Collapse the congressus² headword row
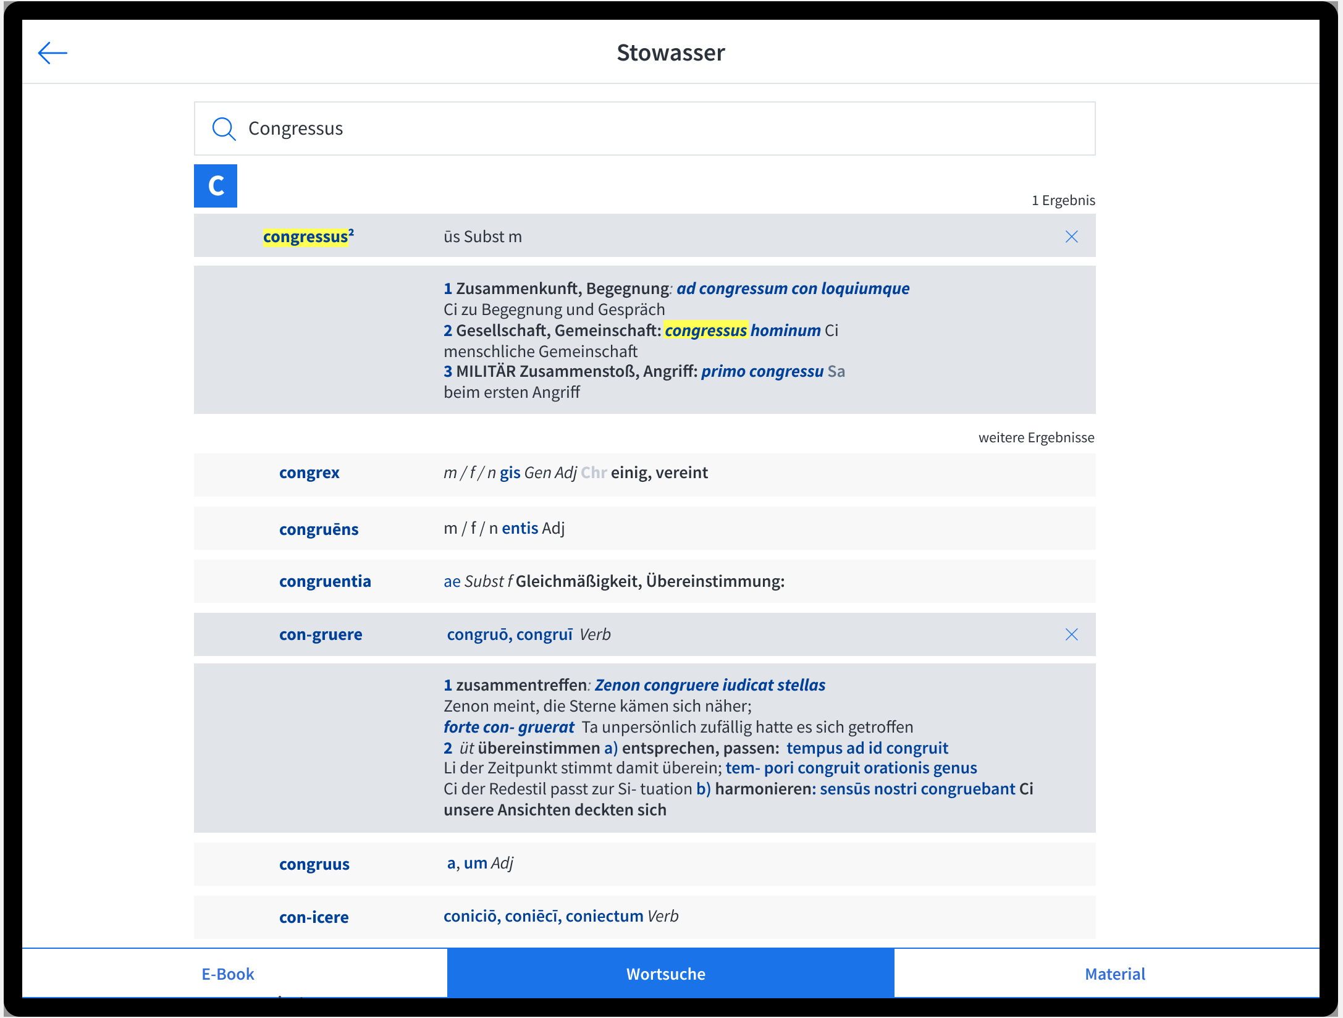1343x1018 pixels. click(644, 236)
